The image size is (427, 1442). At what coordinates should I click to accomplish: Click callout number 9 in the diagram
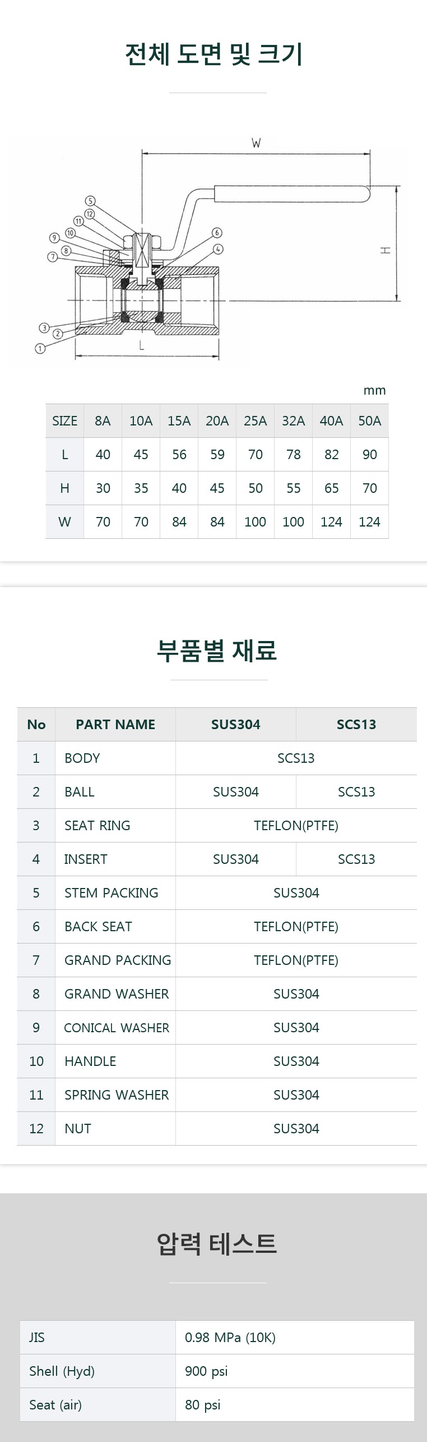(x=54, y=238)
